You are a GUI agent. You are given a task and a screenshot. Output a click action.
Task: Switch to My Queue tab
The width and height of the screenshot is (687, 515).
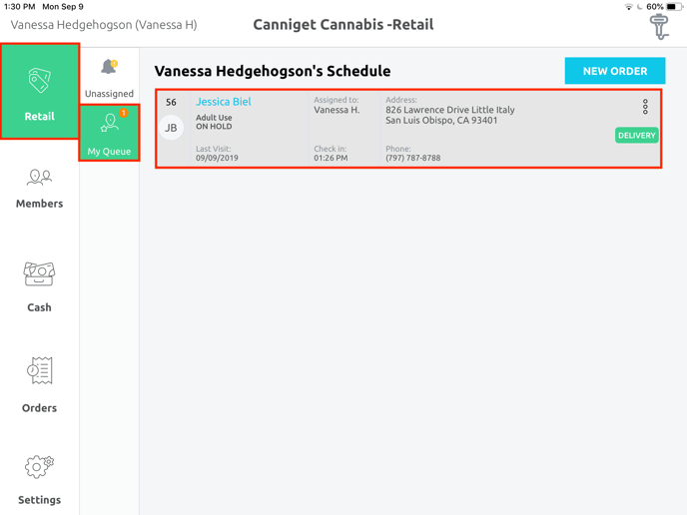110,133
